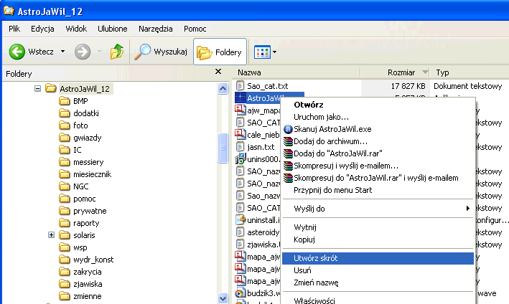Click the folder tree scrollbar thumb
The width and height of the screenshot is (509, 304).
point(223,148)
